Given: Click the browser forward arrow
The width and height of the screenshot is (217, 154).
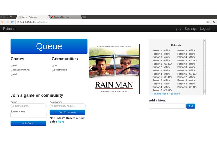Looking at the screenshot, I should (x=7, y=22).
